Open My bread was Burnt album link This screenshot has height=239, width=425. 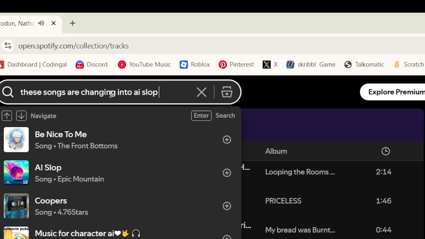(300, 230)
